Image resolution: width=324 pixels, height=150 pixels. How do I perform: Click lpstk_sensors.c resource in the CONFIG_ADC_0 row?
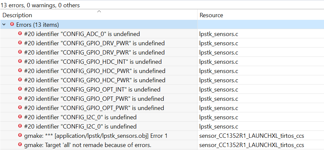[x=218, y=34]
